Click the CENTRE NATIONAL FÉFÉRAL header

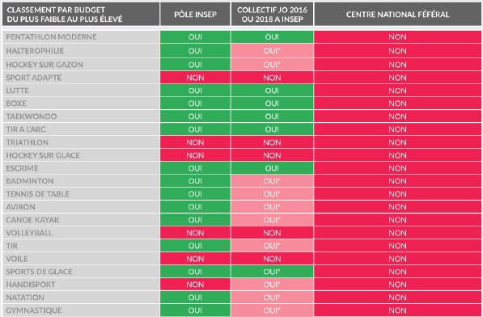397,15
